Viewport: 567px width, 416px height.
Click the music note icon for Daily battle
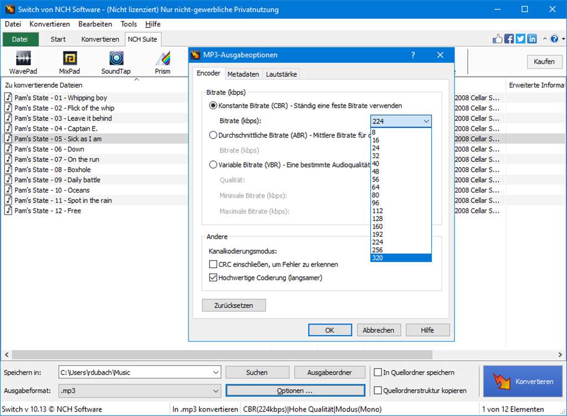pyautogui.click(x=8, y=179)
